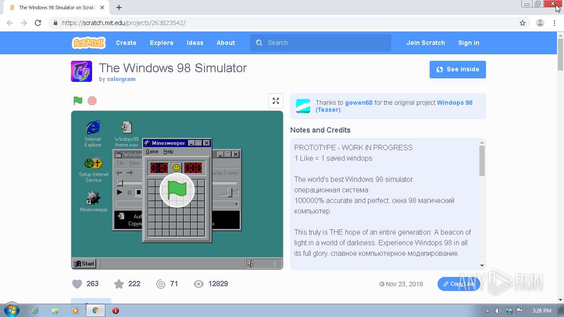Click the page vertical scrollbar thumb
This screenshot has height=317, width=564.
(x=560, y=55)
